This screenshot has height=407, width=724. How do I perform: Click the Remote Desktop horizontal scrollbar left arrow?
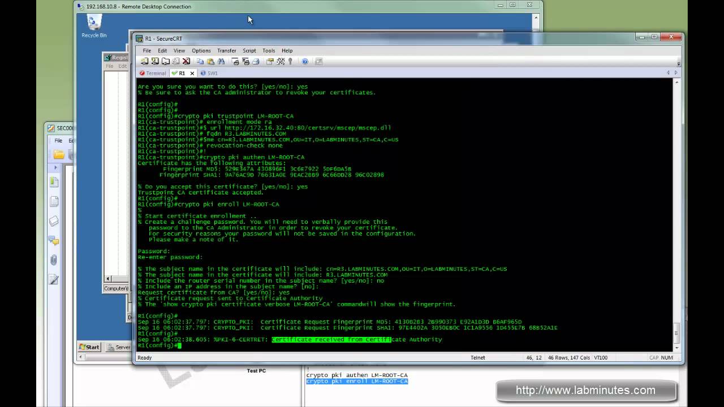(80, 357)
